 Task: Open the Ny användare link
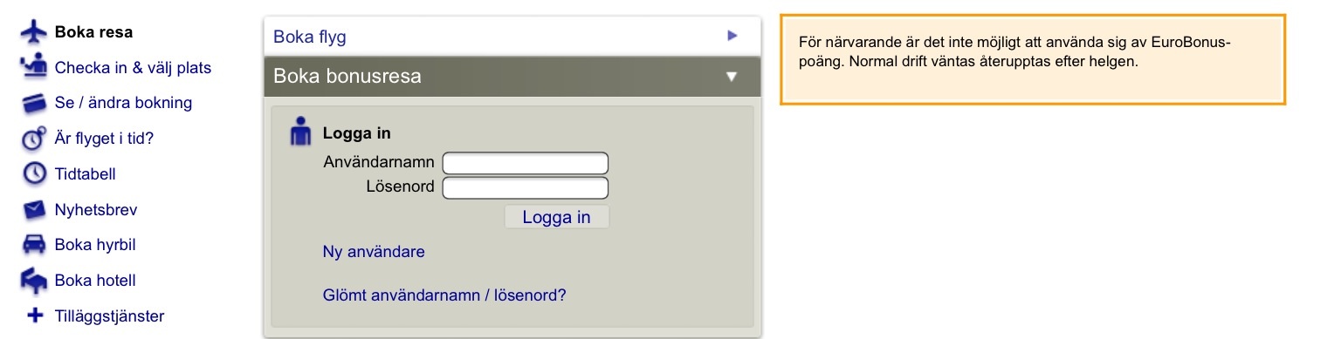pyautogui.click(x=374, y=252)
